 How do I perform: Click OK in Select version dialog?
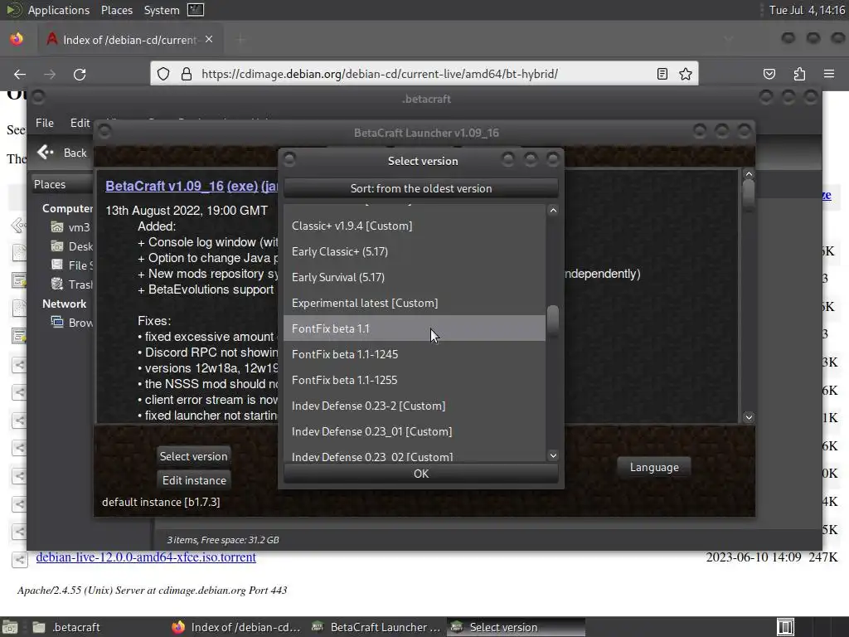point(420,474)
